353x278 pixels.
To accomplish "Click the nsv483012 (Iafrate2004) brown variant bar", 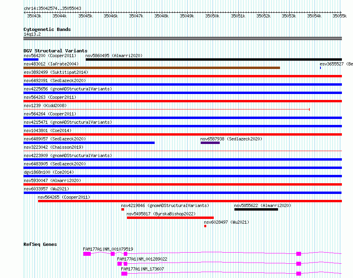I will 152,68.
